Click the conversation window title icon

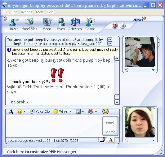4,5
